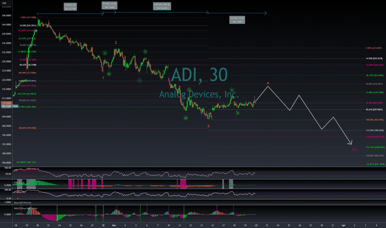The width and height of the screenshot is (386, 228).
Task: Click the projection arrowhead near (1)
Action: coord(350,143)
